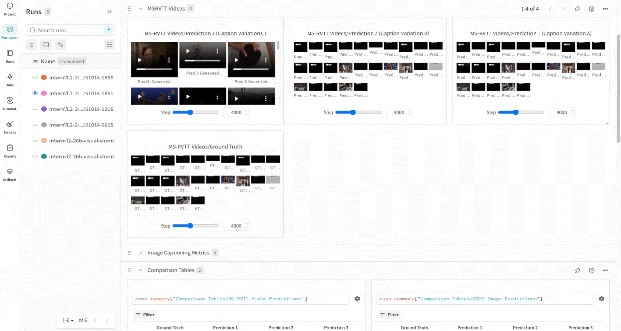Open the filter icon in the runs toolbar
This screenshot has width=621, height=331.
[x=32, y=44]
